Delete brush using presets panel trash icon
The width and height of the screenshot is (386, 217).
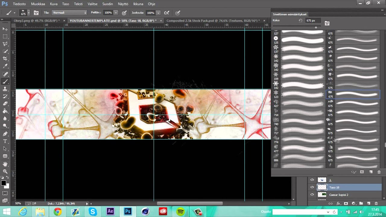pyautogui.click(x=379, y=172)
